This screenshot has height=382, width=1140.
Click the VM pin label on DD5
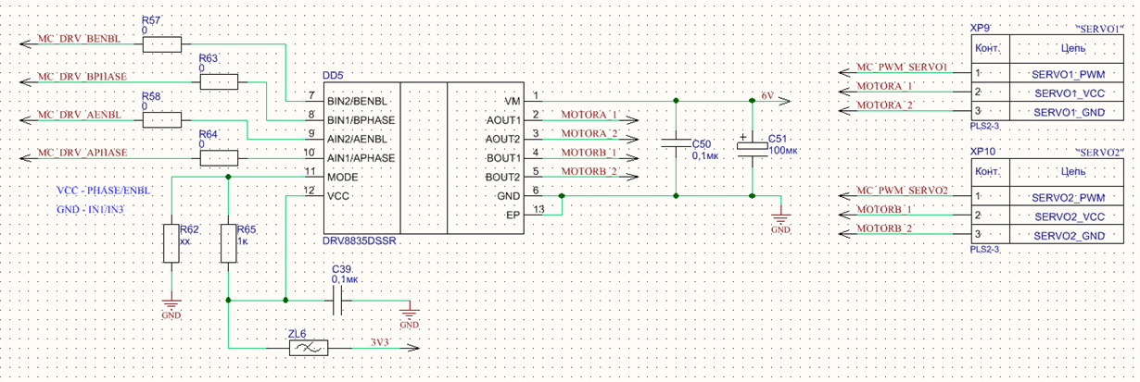pyautogui.click(x=512, y=100)
